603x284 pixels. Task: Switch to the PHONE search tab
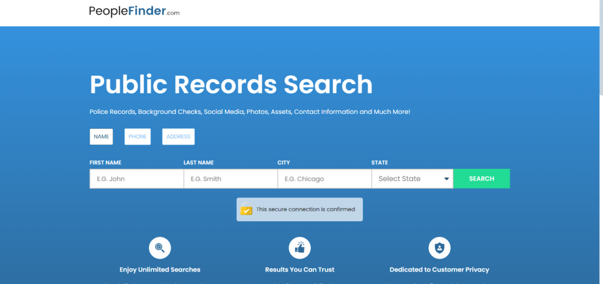click(137, 136)
